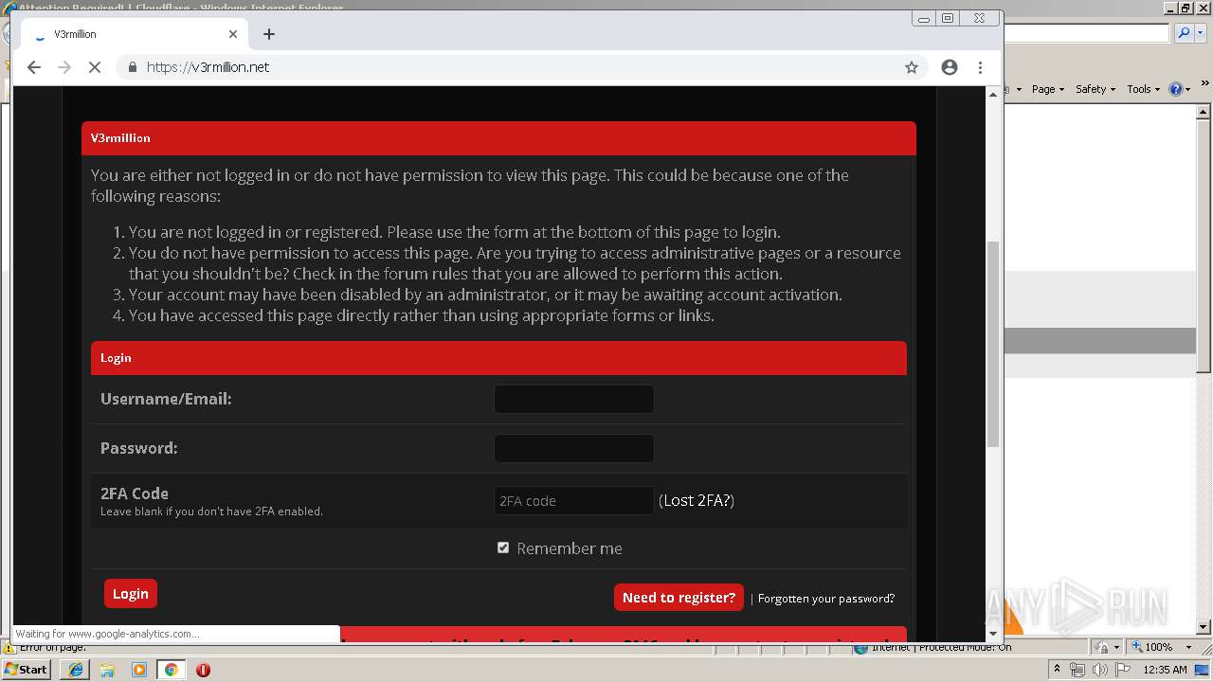The height and width of the screenshot is (682, 1213).
Task: Click Need to register? button
Action: [x=679, y=598]
